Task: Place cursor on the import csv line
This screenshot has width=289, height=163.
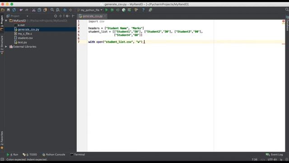Action: point(96,21)
